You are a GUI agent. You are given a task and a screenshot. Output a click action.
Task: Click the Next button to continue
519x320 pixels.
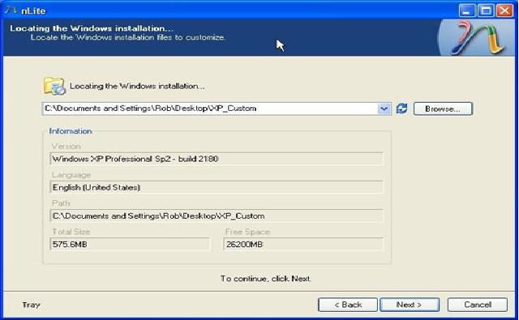[410, 305]
